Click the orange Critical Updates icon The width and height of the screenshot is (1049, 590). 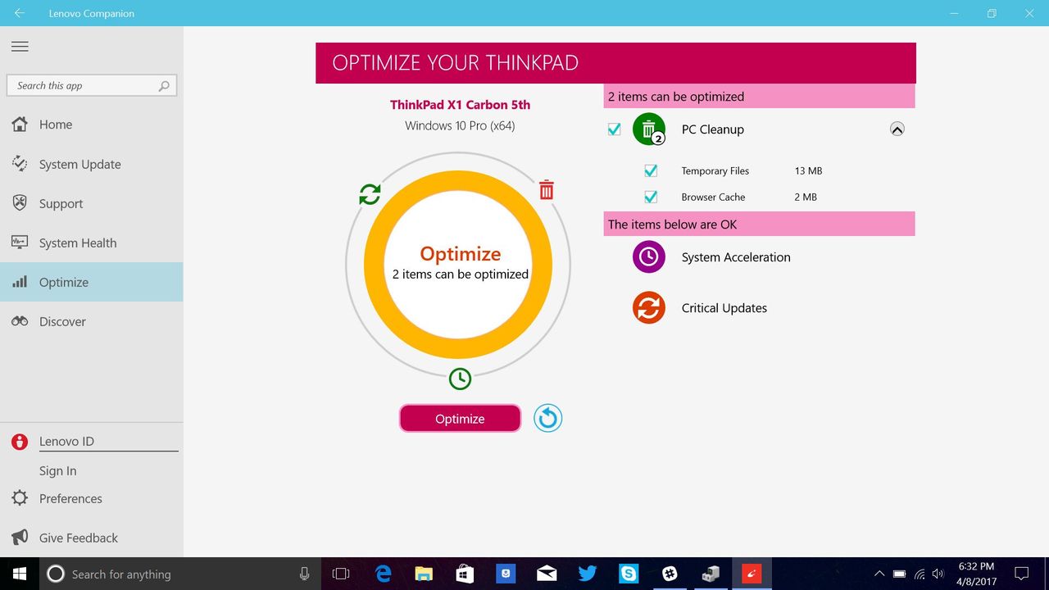(x=648, y=307)
